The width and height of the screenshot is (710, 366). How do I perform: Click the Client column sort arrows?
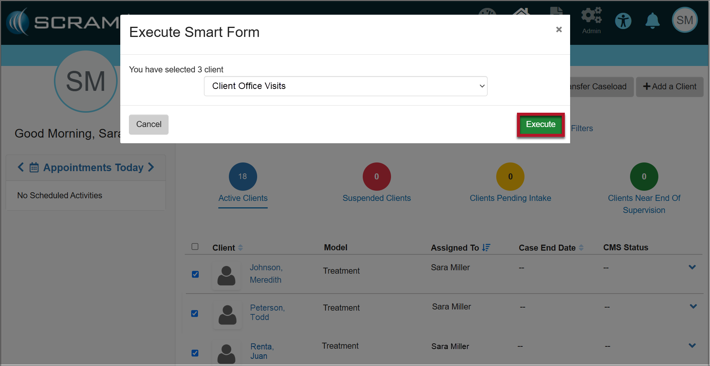241,248
